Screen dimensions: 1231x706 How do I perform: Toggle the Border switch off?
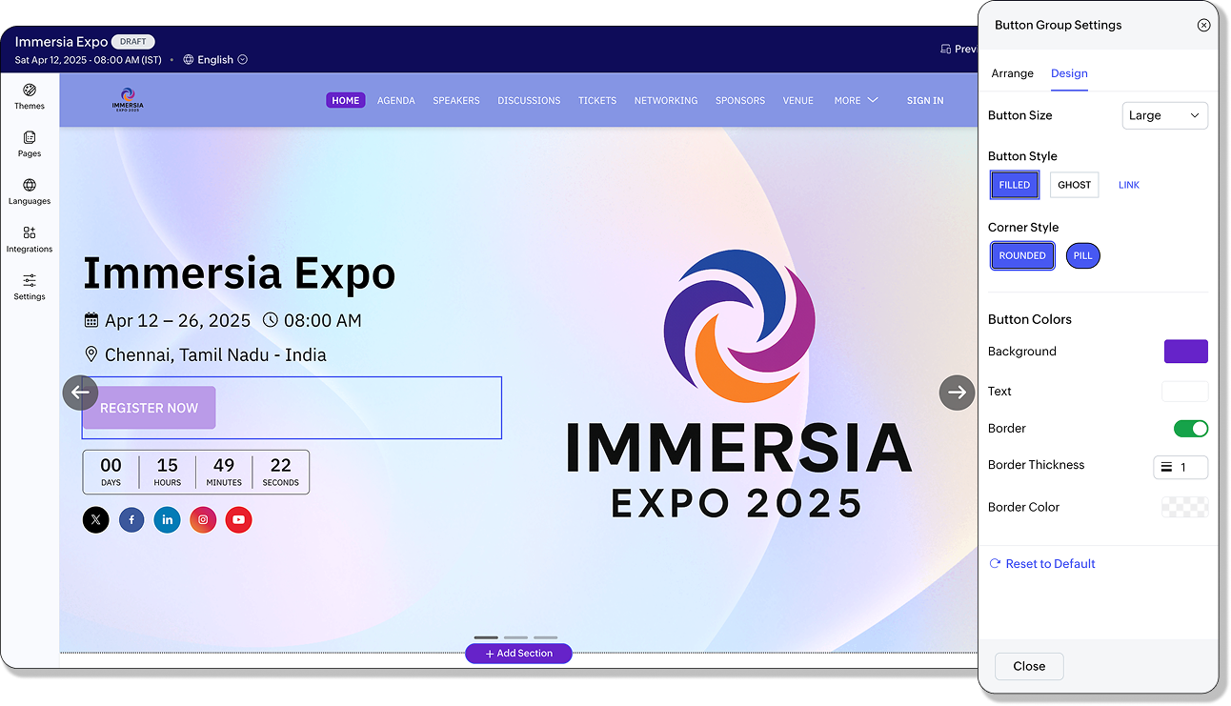pyautogui.click(x=1191, y=429)
